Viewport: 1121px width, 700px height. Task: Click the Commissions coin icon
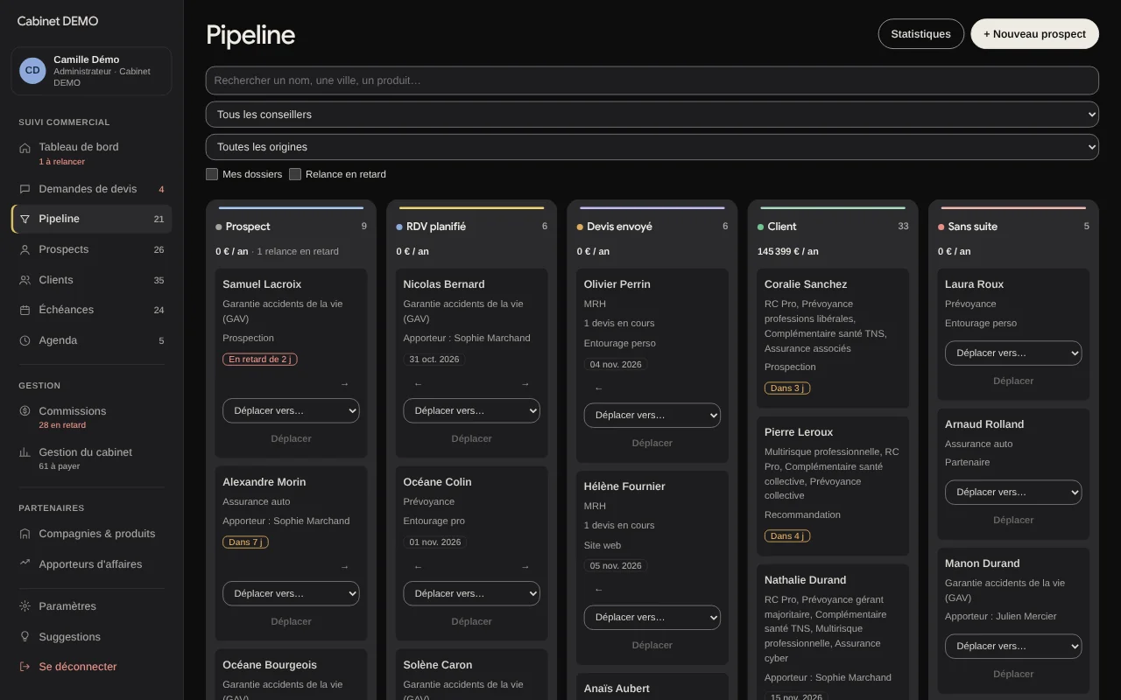(x=25, y=411)
